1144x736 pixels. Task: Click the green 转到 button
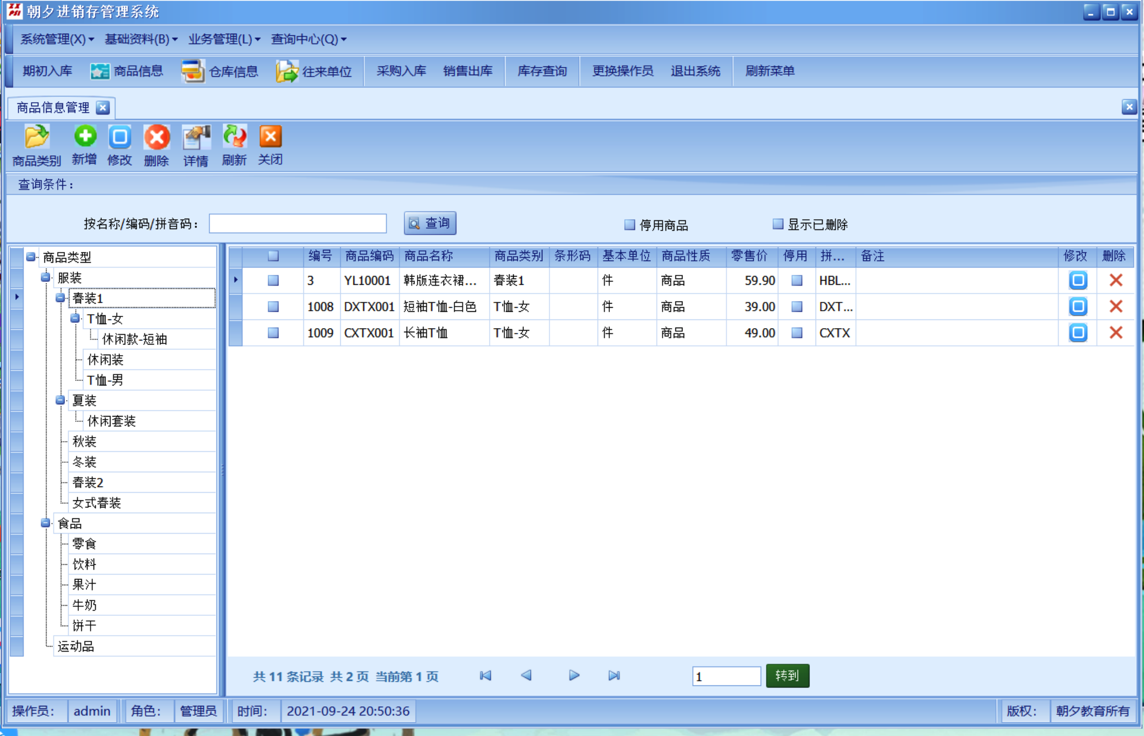[x=787, y=676]
